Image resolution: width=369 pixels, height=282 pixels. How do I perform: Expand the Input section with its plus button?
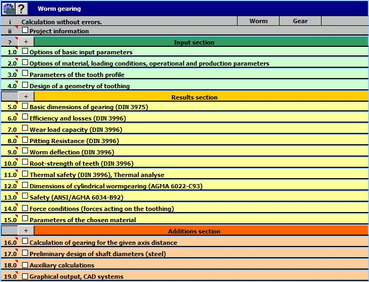[x=26, y=42]
